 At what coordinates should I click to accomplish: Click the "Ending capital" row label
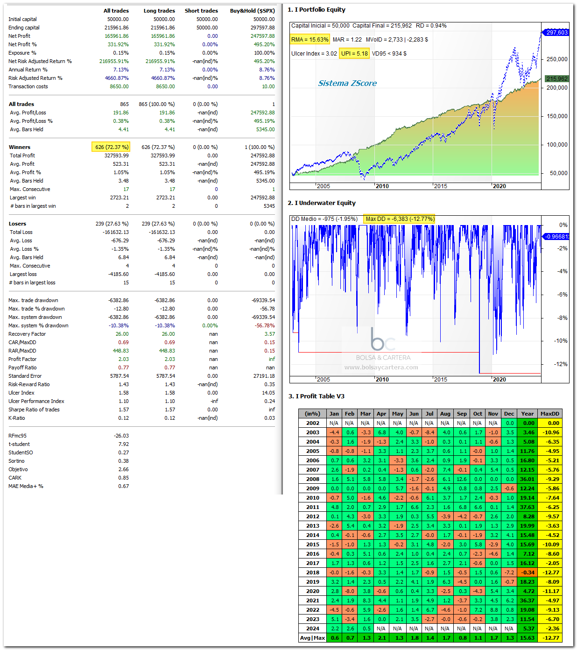[24, 28]
